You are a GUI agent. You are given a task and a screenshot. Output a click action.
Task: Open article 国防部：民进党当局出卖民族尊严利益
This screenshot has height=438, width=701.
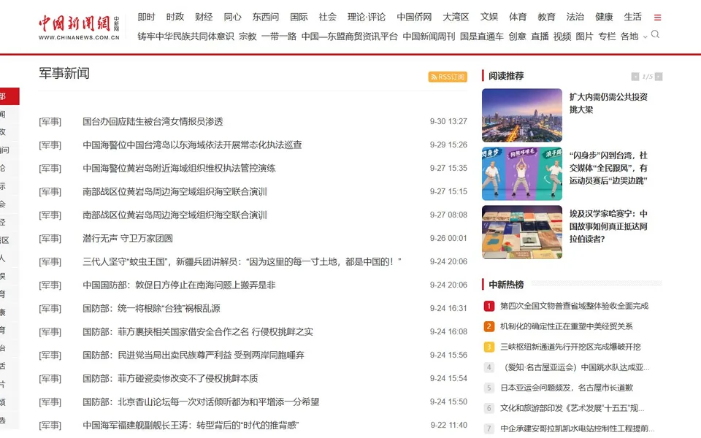tap(194, 355)
